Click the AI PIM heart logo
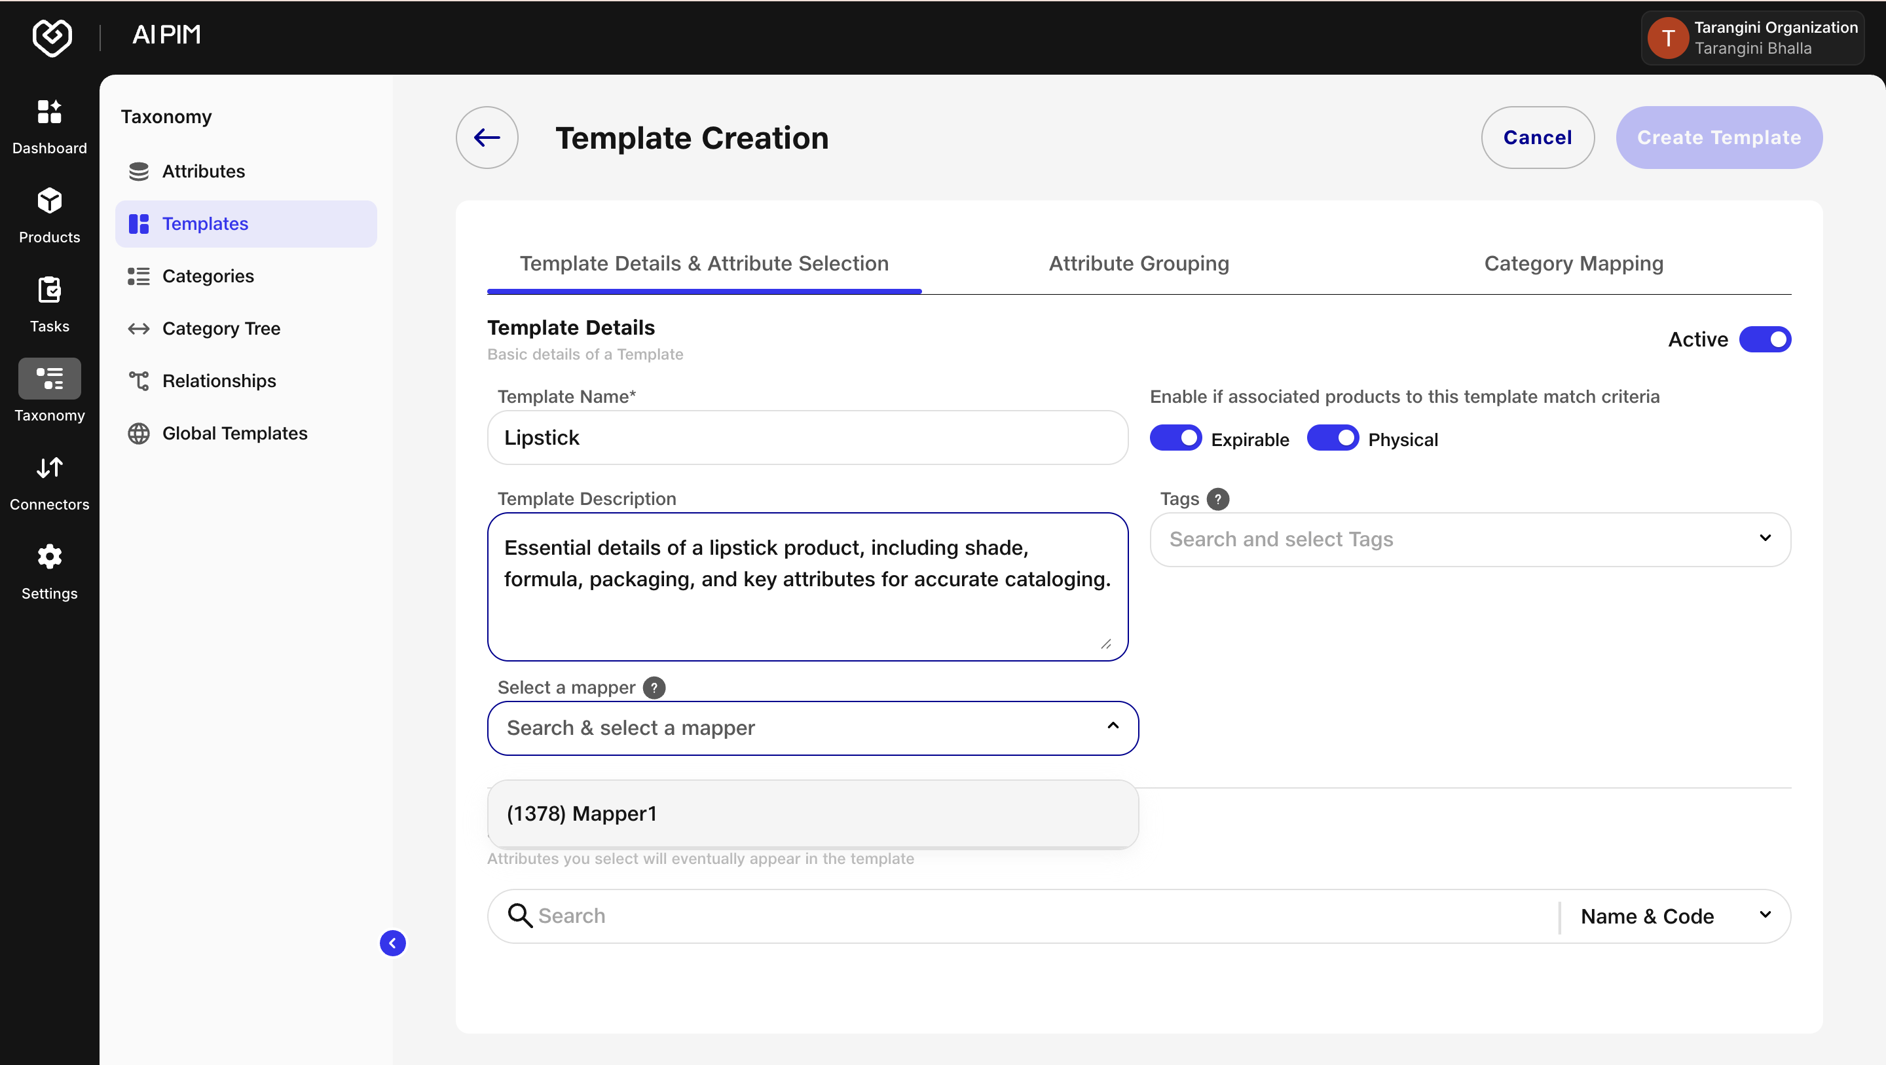 click(52, 37)
